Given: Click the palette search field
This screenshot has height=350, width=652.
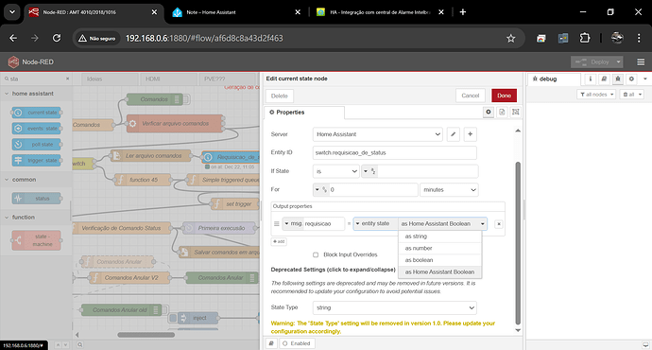Looking at the screenshot, I should [37, 79].
